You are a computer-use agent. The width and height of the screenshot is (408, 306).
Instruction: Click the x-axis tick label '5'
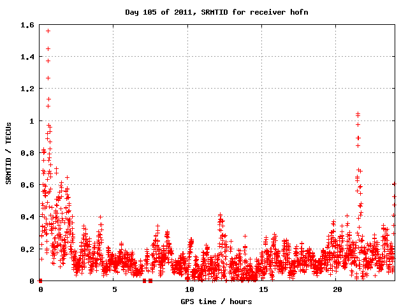tap(114, 289)
